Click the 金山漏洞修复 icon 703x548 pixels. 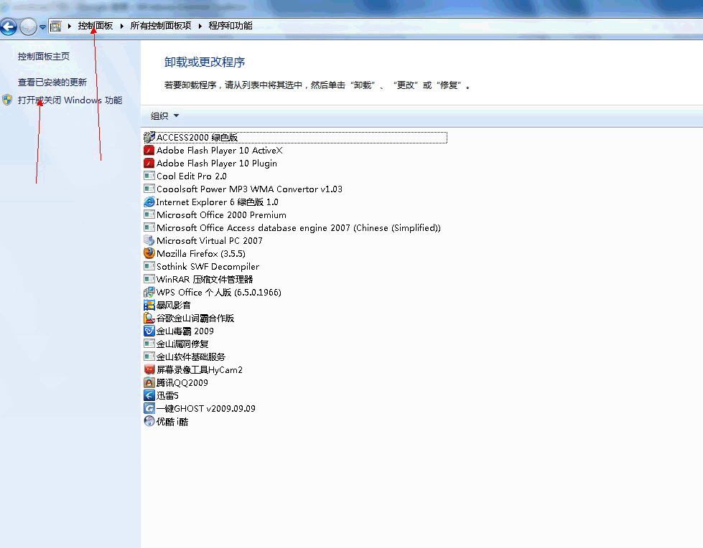coord(149,344)
